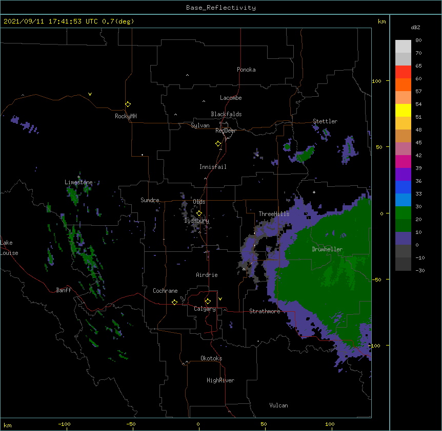Click the Stettler label
Image resolution: width=442 pixels, height=431 pixels.
click(325, 121)
